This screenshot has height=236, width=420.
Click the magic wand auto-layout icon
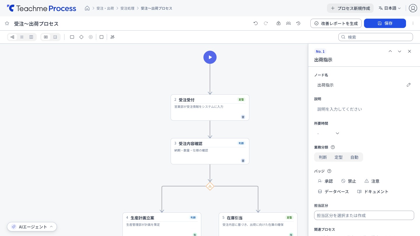[x=112, y=37]
